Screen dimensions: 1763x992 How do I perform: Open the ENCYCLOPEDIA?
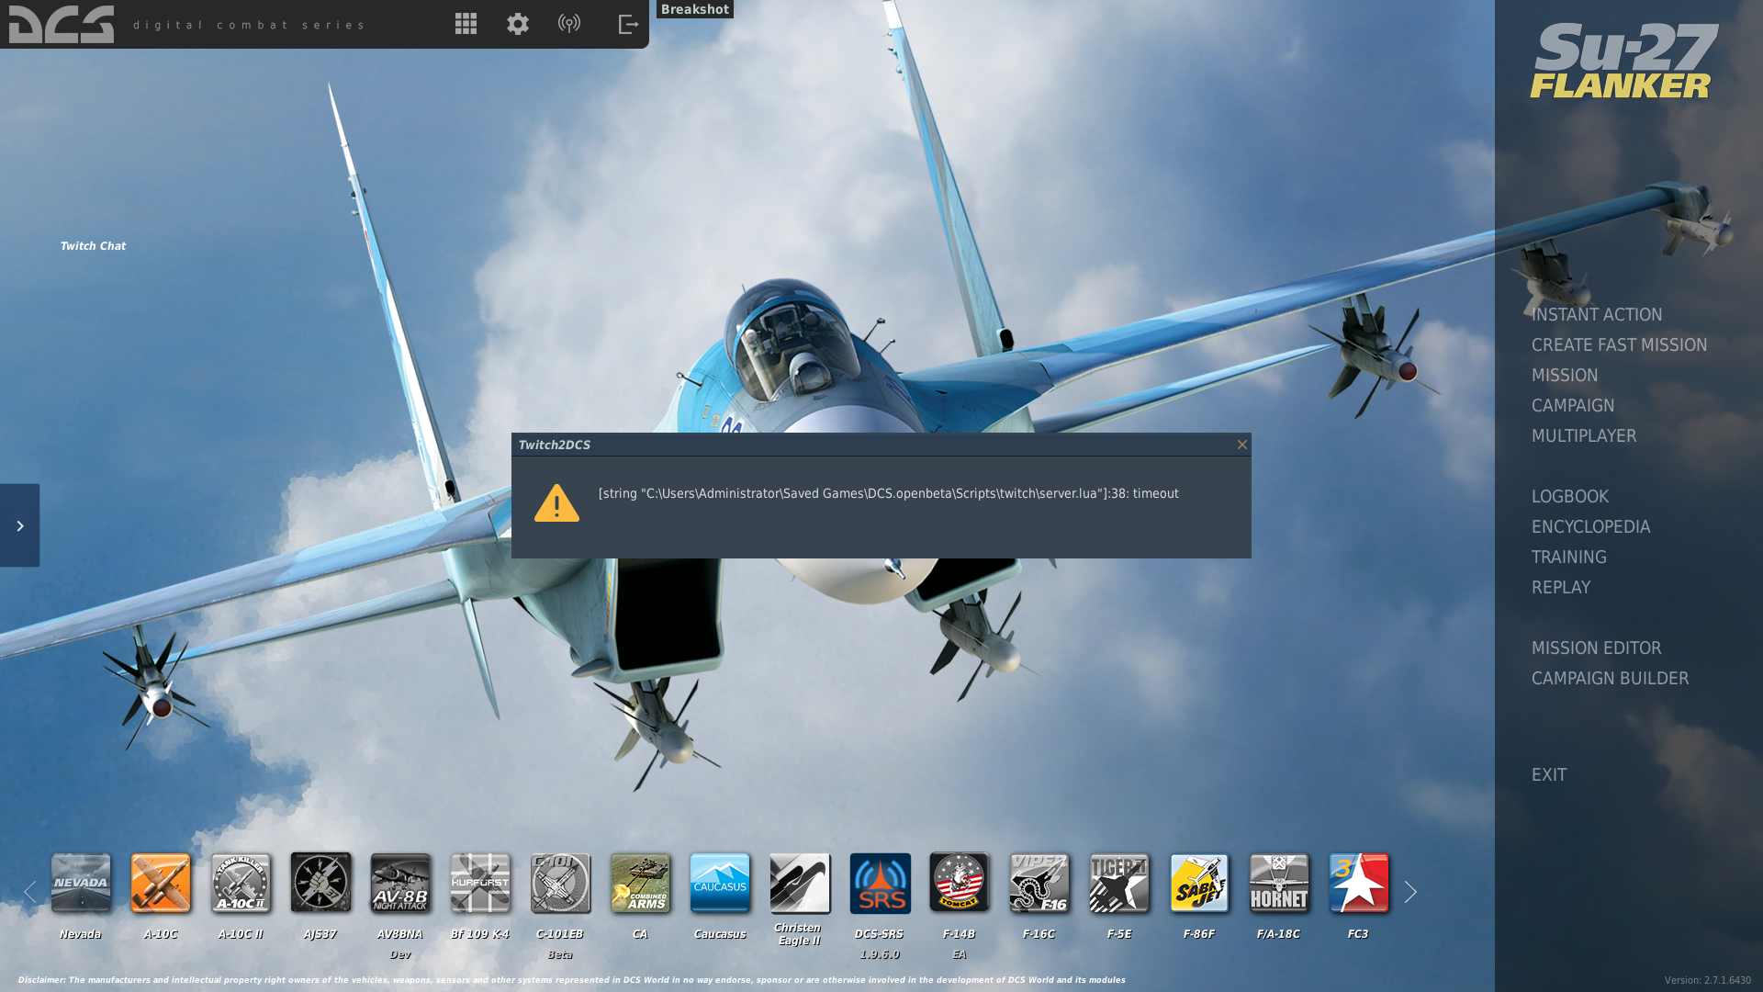tap(1590, 527)
